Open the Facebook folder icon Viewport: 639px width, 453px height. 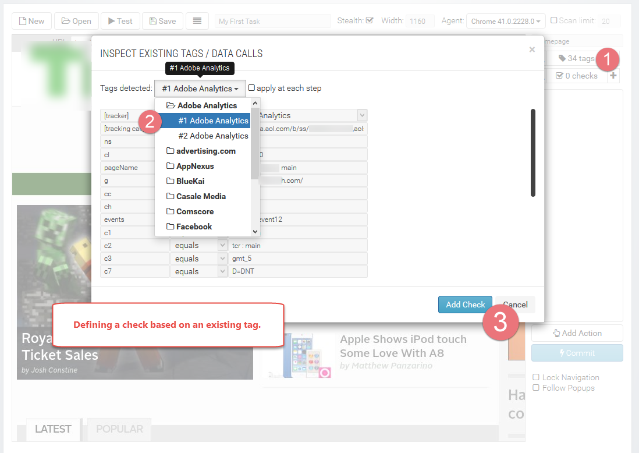(x=171, y=226)
